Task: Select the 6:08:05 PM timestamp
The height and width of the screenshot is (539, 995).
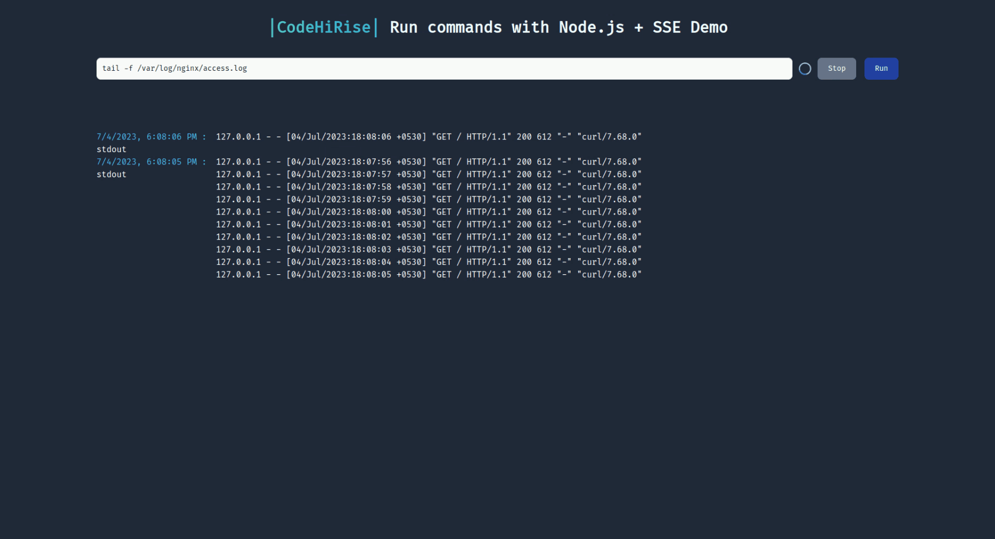Action: click(147, 162)
